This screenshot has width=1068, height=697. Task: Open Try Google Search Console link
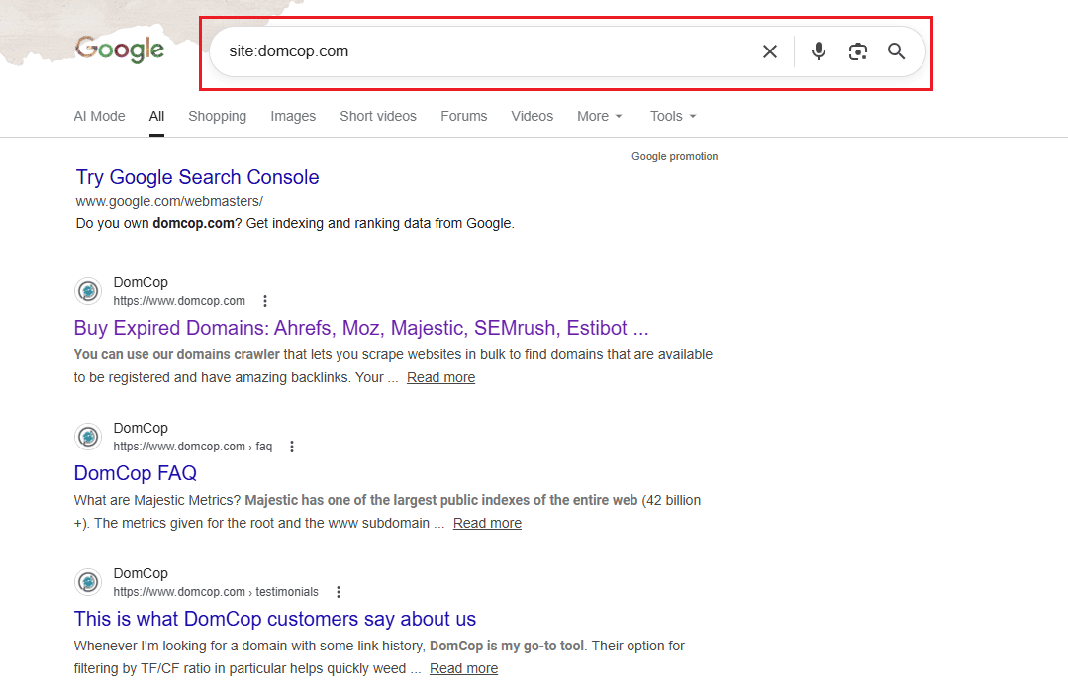[197, 177]
